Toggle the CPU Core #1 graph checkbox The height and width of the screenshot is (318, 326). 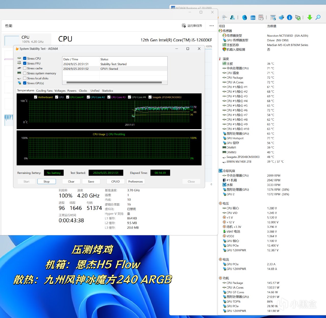click(x=68, y=97)
